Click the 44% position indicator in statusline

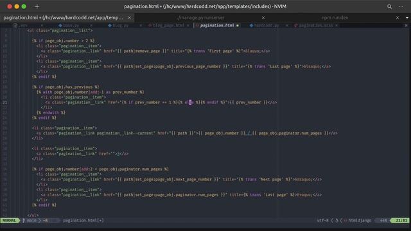point(383,221)
